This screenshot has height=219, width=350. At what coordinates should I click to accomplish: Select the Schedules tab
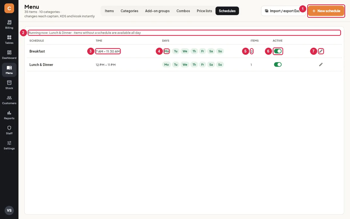click(227, 11)
